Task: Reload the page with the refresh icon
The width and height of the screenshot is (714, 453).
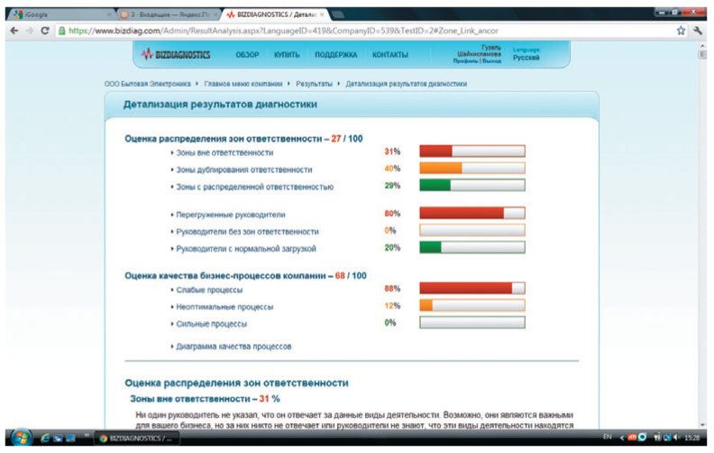Action: (45, 30)
